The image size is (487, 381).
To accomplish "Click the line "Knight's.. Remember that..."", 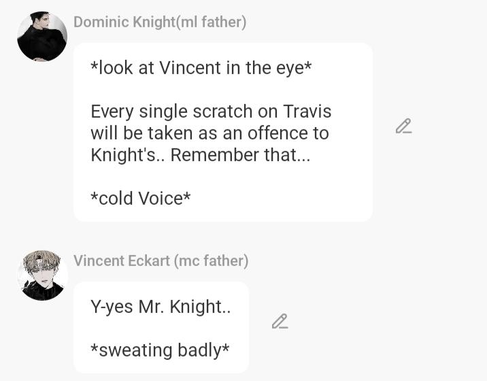I will [200, 154].
